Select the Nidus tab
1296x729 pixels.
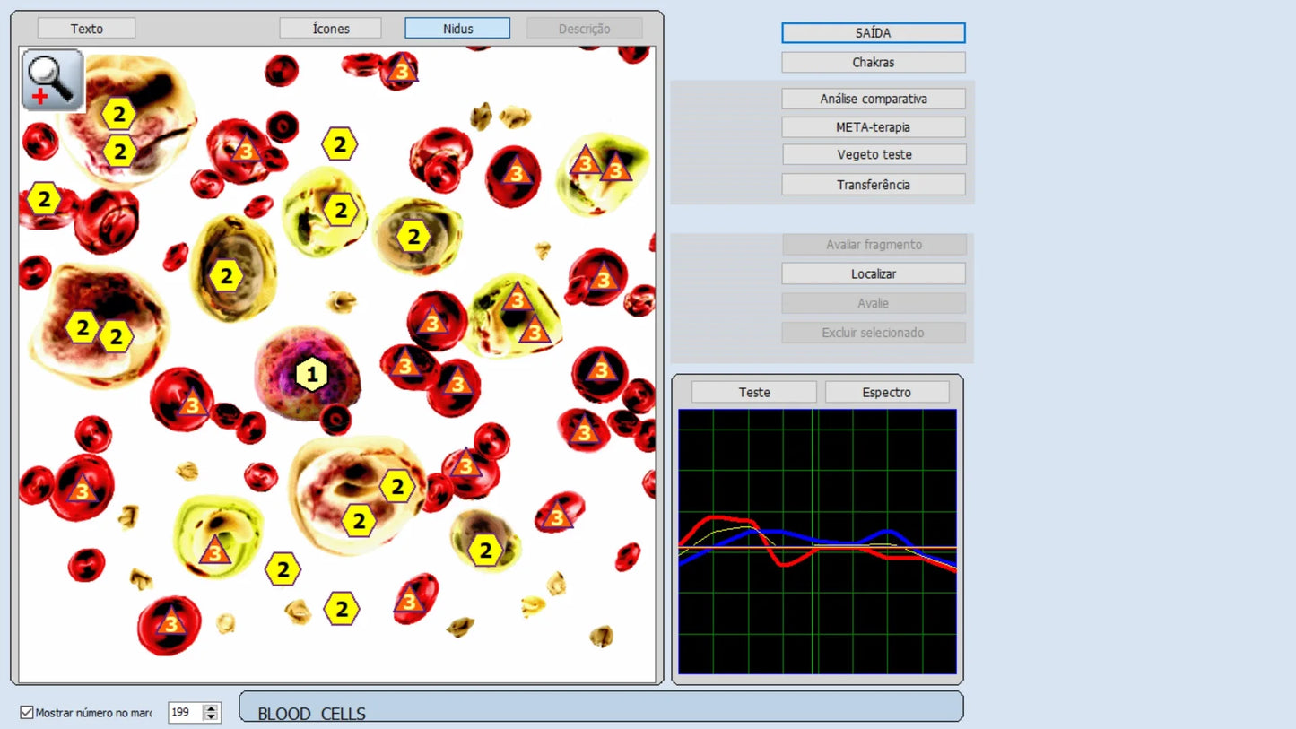(x=457, y=29)
